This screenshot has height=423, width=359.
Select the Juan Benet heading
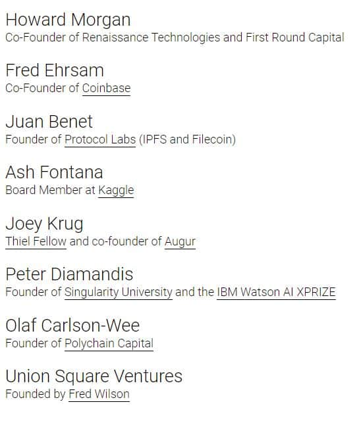49,122
